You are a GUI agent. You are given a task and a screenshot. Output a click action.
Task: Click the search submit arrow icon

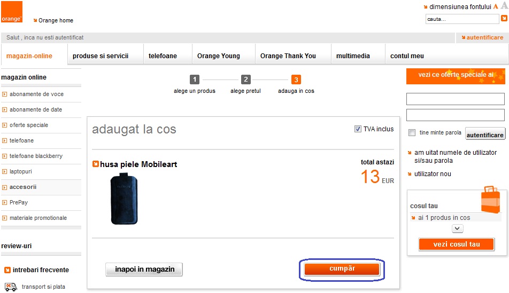(x=504, y=19)
